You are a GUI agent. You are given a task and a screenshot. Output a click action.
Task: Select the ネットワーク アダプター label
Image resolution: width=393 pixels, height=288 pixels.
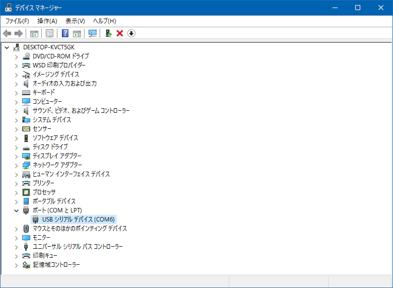[x=57, y=165]
